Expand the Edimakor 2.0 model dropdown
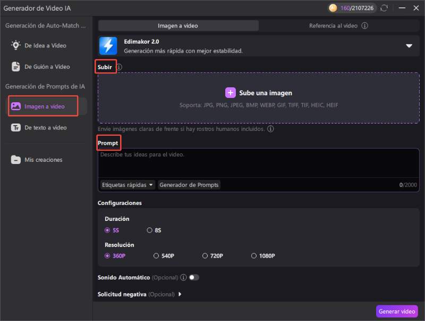 click(409, 46)
